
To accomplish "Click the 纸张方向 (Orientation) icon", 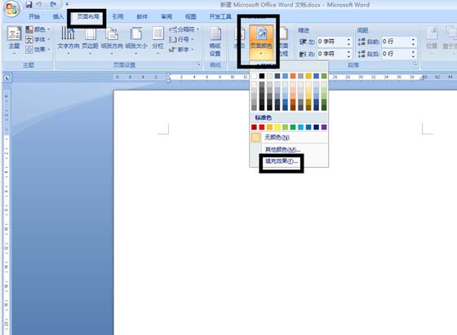I will coord(112,40).
